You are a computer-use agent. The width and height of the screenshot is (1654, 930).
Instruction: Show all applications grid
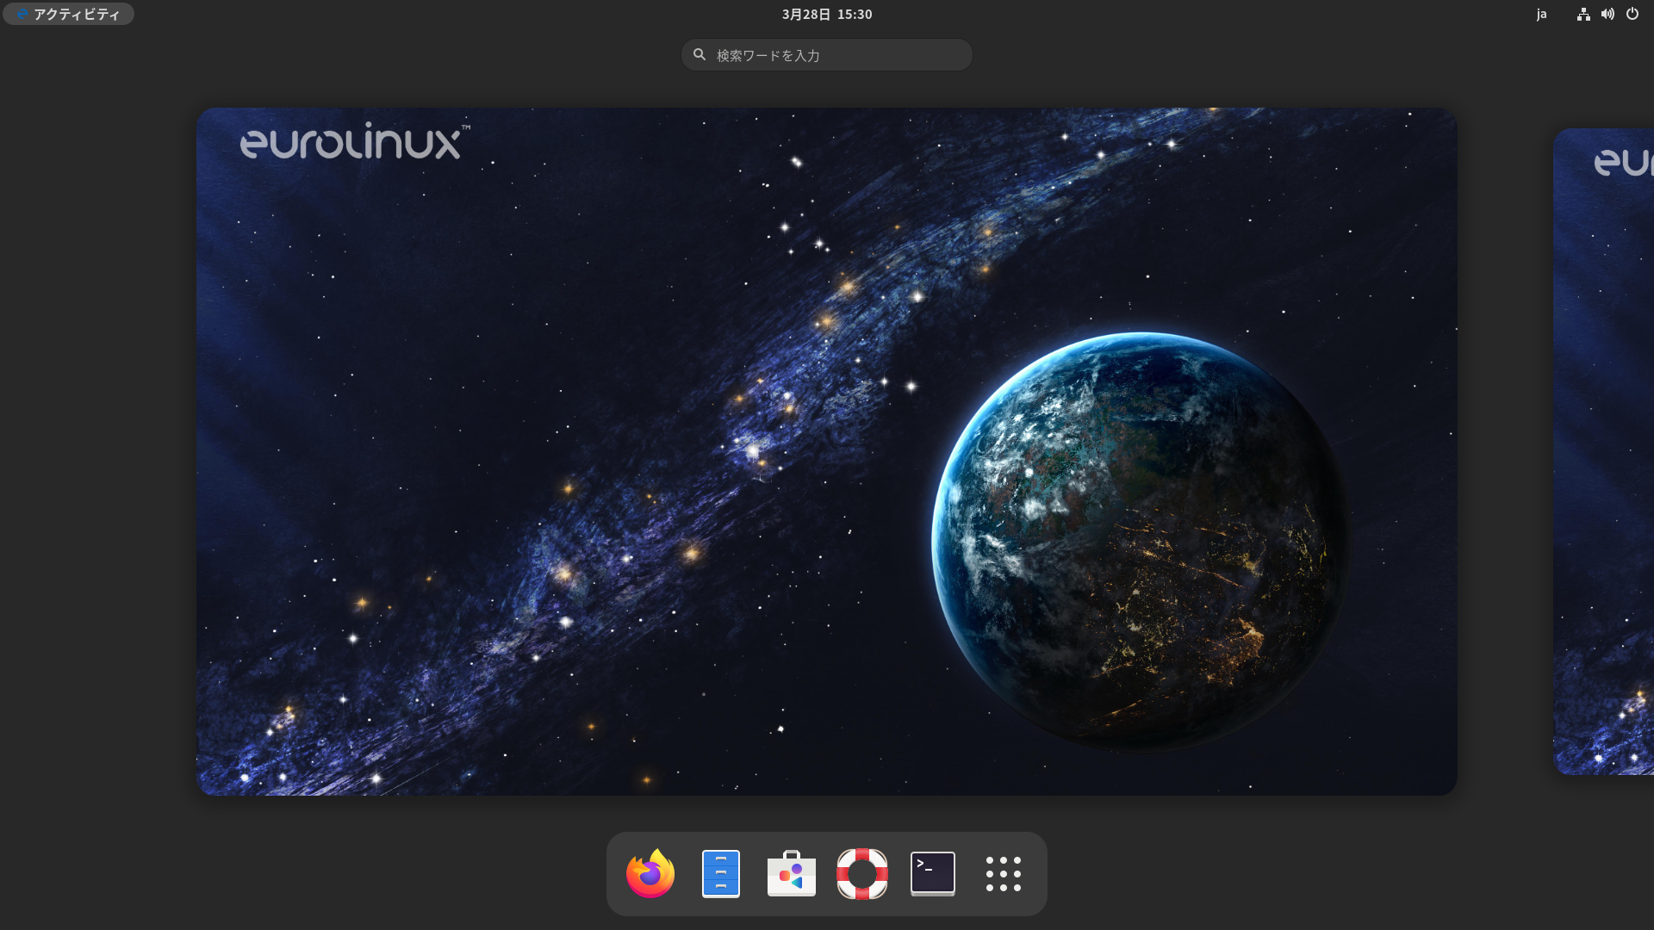(1004, 874)
